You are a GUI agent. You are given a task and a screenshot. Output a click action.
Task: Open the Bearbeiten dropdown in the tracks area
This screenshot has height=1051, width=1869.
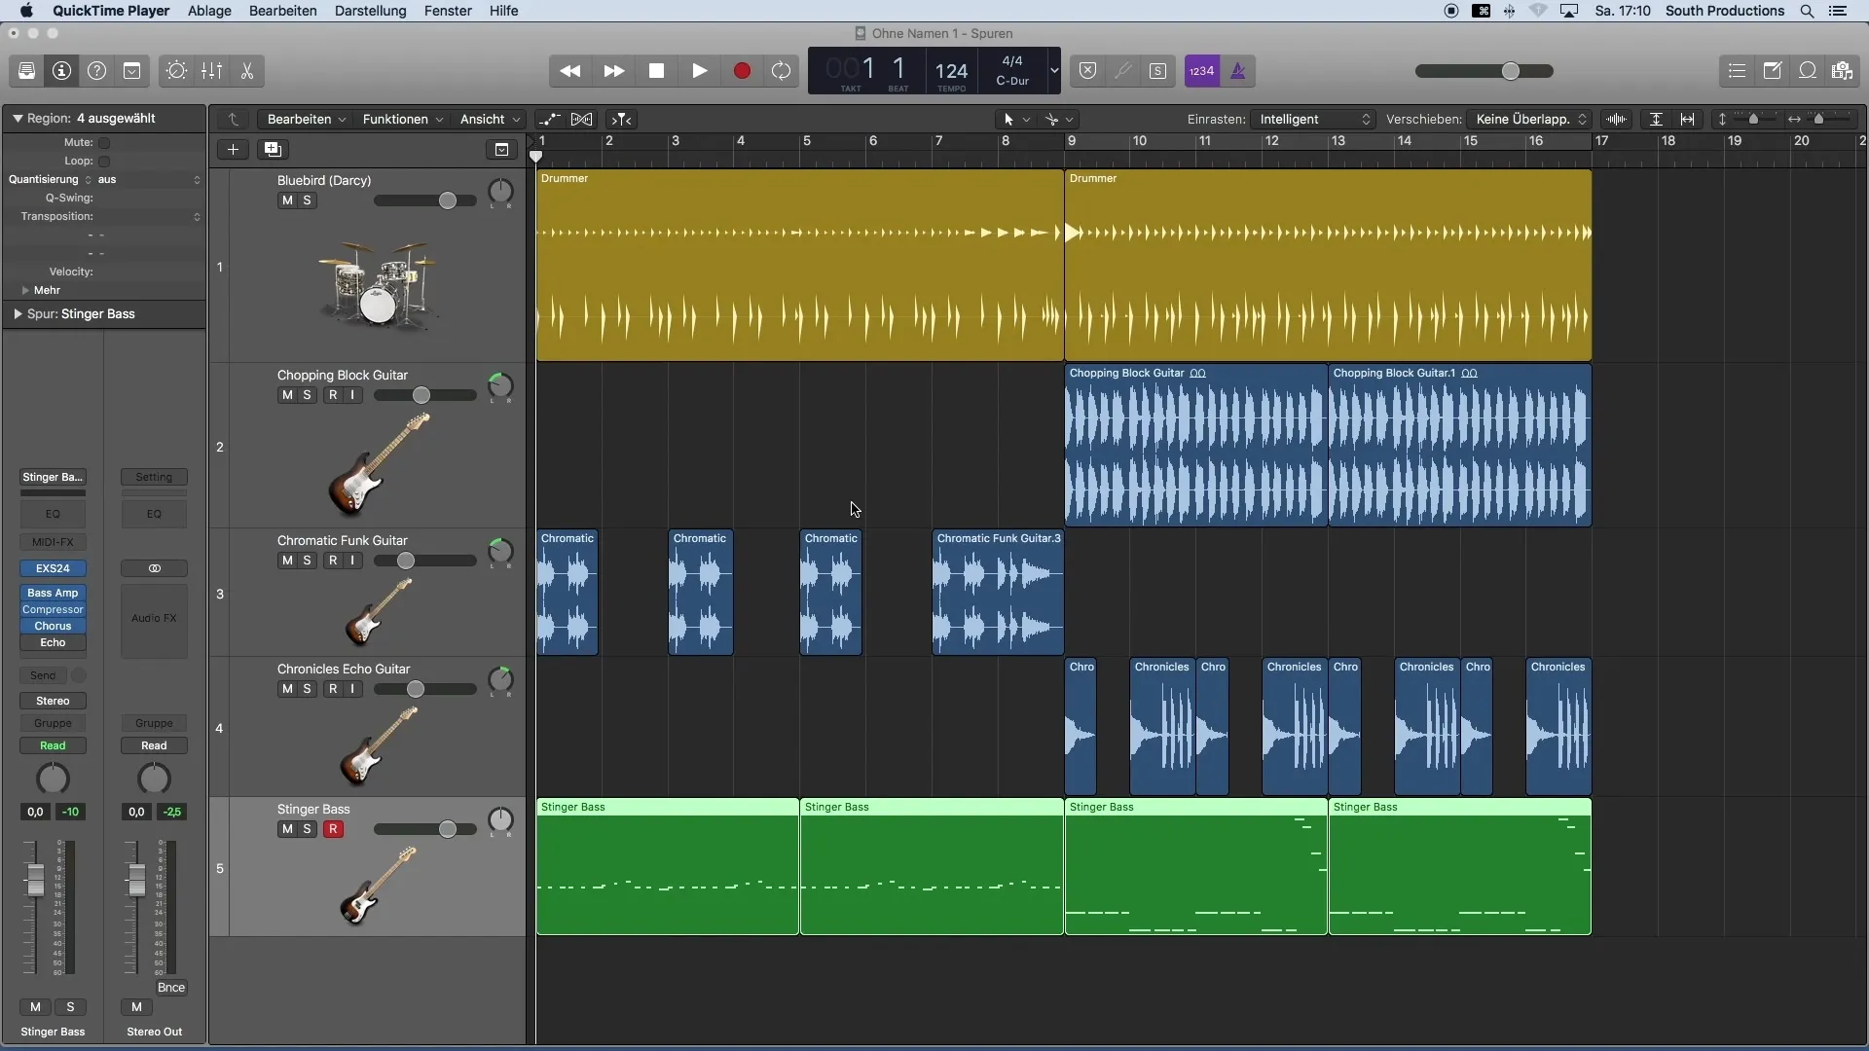(x=307, y=119)
